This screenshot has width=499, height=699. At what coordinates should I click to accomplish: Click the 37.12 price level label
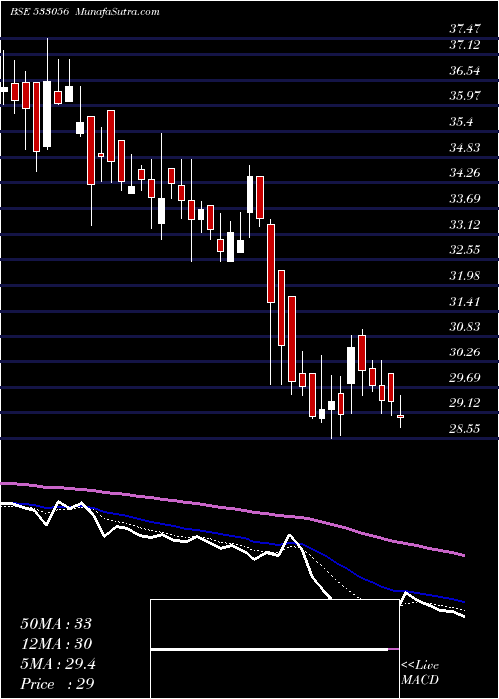point(465,45)
